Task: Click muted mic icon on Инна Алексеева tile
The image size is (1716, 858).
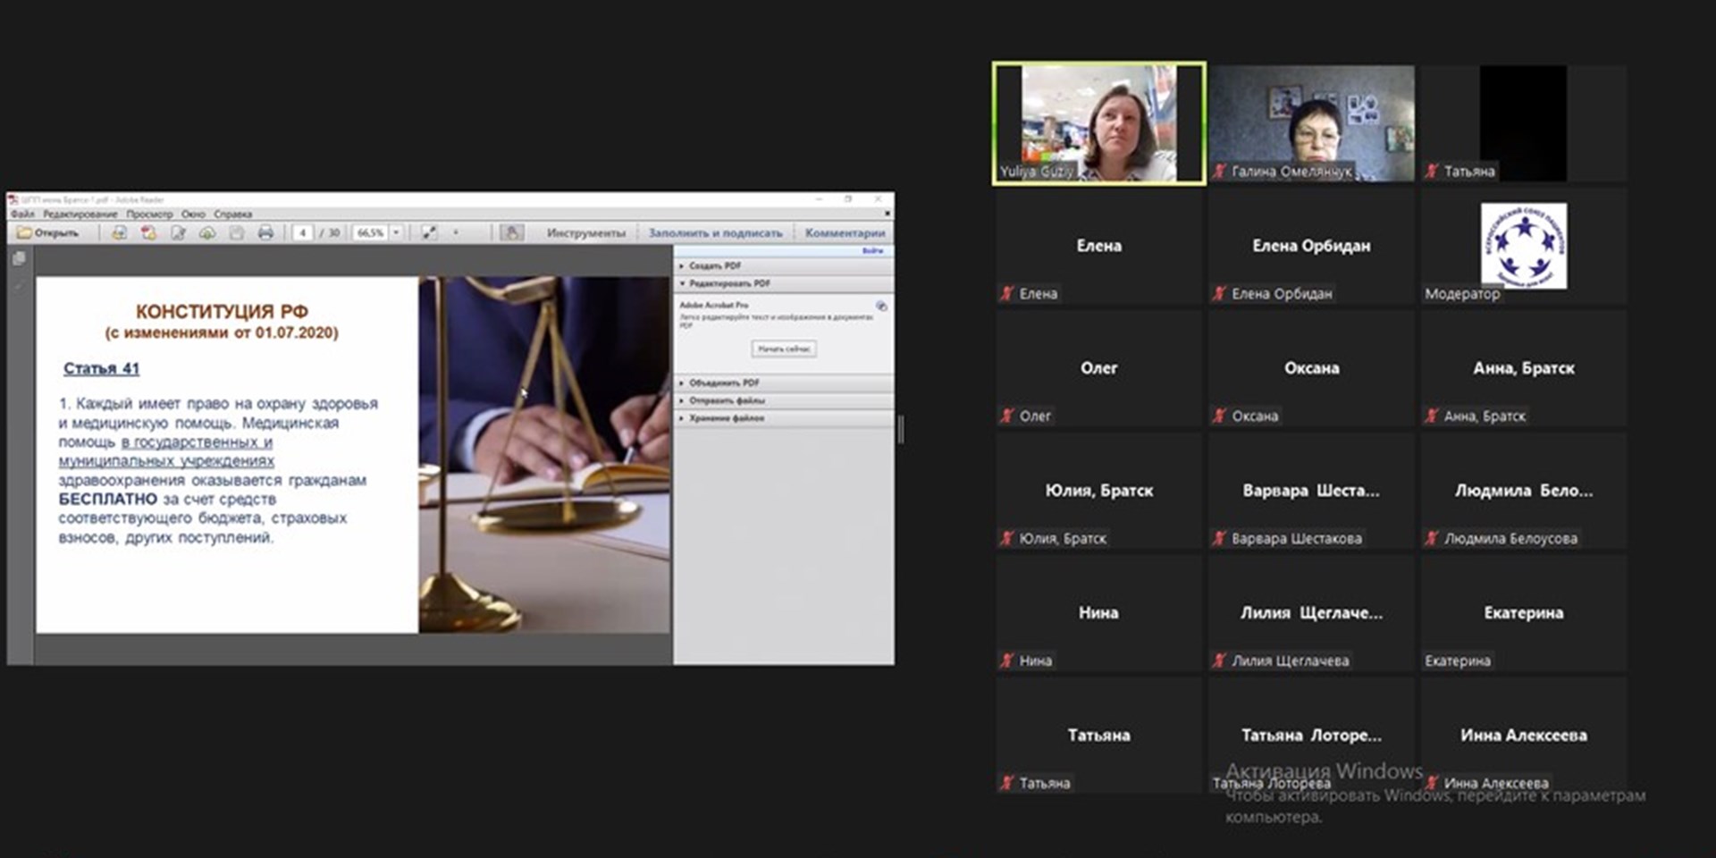Action: pyautogui.click(x=1432, y=783)
